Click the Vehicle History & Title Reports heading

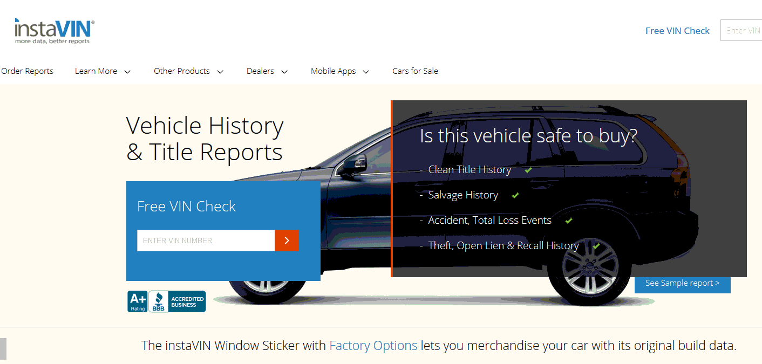coord(205,139)
